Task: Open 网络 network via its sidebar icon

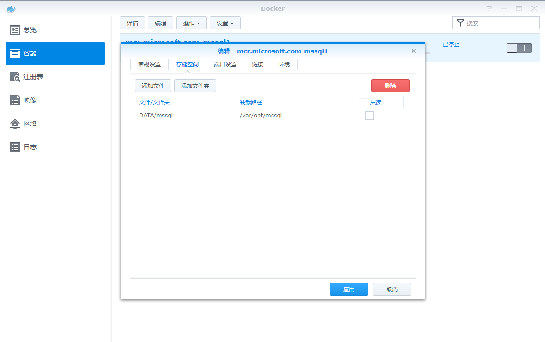Action: pyautogui.click(x=15, y=124)
